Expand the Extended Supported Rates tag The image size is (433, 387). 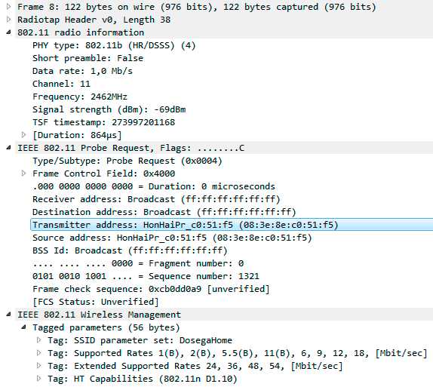(39, 366)
